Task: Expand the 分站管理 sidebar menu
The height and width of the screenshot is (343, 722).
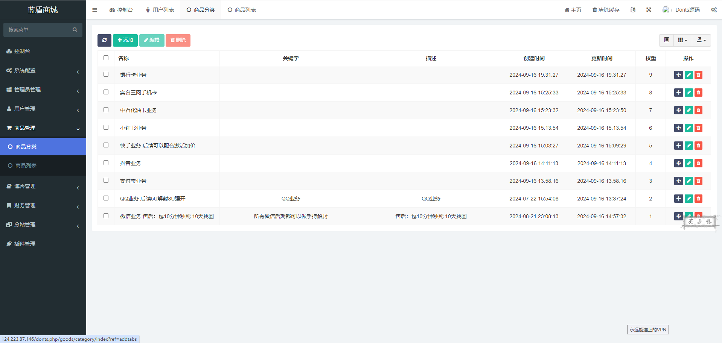Action: (x=43, y=225)
